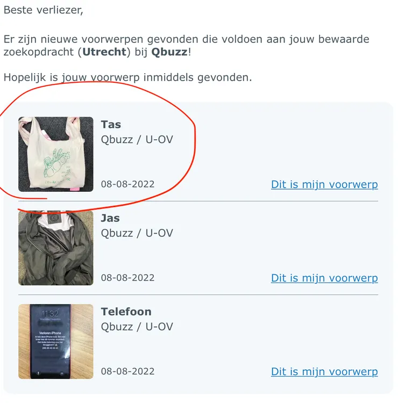Click the 'Hopelijk is jouw voorwerp' sentence

point(127,77)
